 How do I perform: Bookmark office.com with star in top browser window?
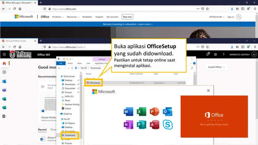click(x=207, y=9)
